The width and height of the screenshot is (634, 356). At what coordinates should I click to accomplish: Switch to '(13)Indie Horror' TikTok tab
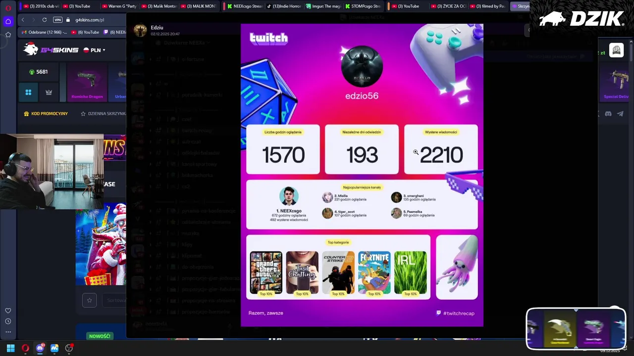coord(284,6)
